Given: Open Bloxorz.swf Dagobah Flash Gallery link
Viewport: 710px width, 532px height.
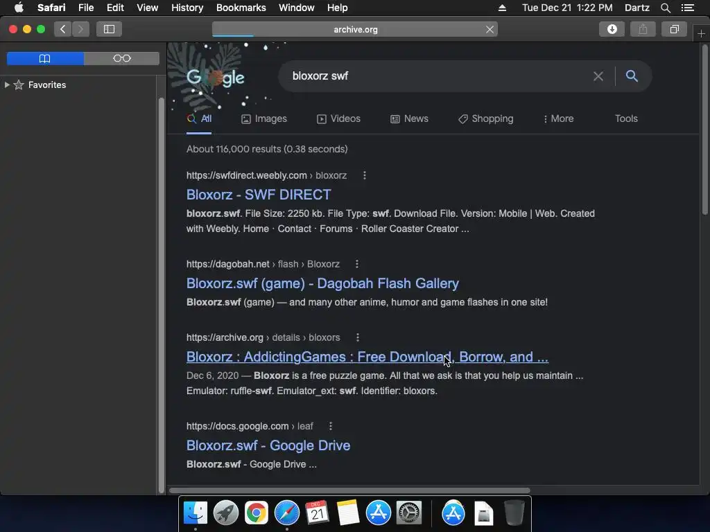Looking at the screenshot, I should click(x=322, y=283).
